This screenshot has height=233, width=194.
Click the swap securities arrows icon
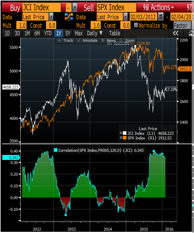[x=69, y=16]
